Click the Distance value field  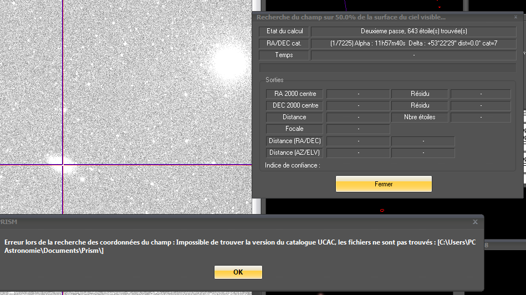pyautogui.click(x=358, y=117)
